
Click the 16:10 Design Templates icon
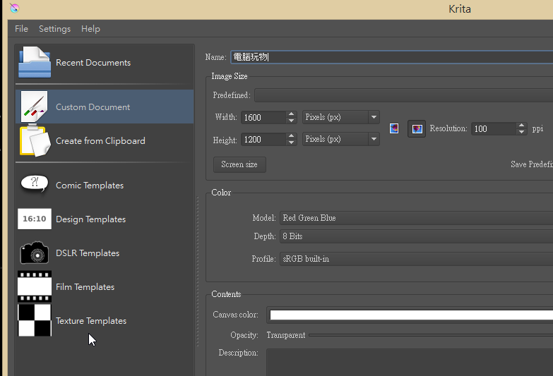(x=35, y=219)
